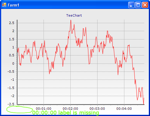Close the Form1 window
Screen dimensions: 150x116
click(145, 5)
